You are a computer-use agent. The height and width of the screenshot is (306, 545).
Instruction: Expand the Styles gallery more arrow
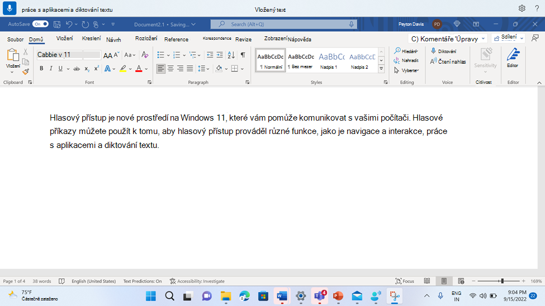click(381, 69)
